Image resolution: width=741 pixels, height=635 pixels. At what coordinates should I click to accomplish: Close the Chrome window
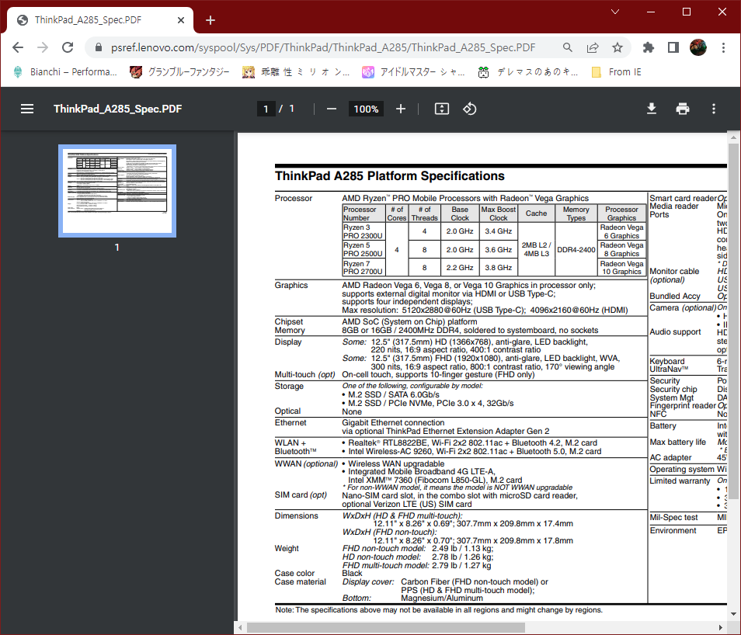pyautogui.click(x=722, y=12)
